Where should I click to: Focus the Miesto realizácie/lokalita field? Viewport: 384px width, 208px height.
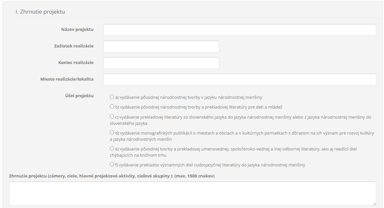pyautogui.click(x=239, y=80)
